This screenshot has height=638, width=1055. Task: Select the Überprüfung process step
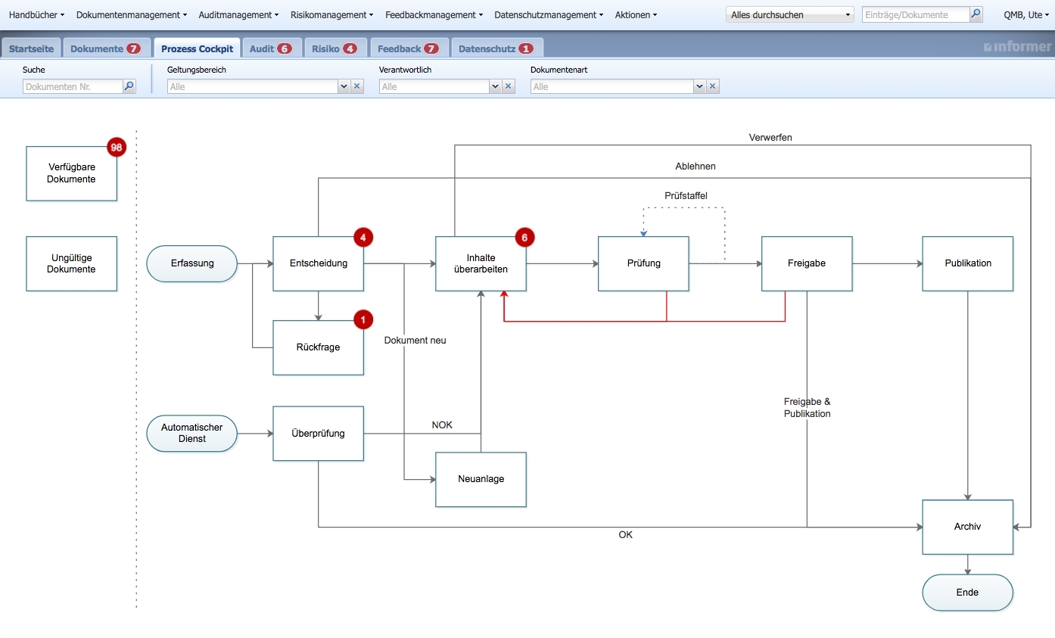point(319,434)
